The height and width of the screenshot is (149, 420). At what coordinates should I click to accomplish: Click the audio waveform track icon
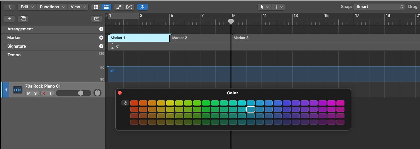click(18, 90)
